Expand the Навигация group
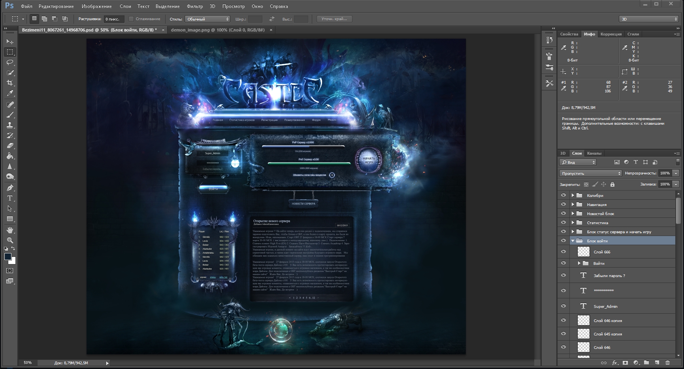Image resolution: width=684 pixels, height=369 pixels. [x=573, y=204]
